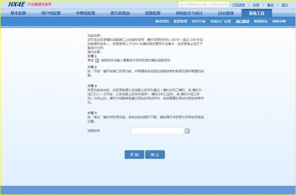Click the 功能说明 heading
This screenshot has width=296, height=195.
[95, 35]
